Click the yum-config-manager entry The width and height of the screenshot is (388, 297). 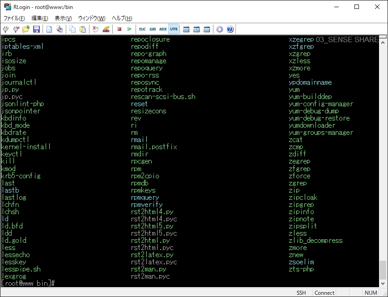(x=321, y=104)
